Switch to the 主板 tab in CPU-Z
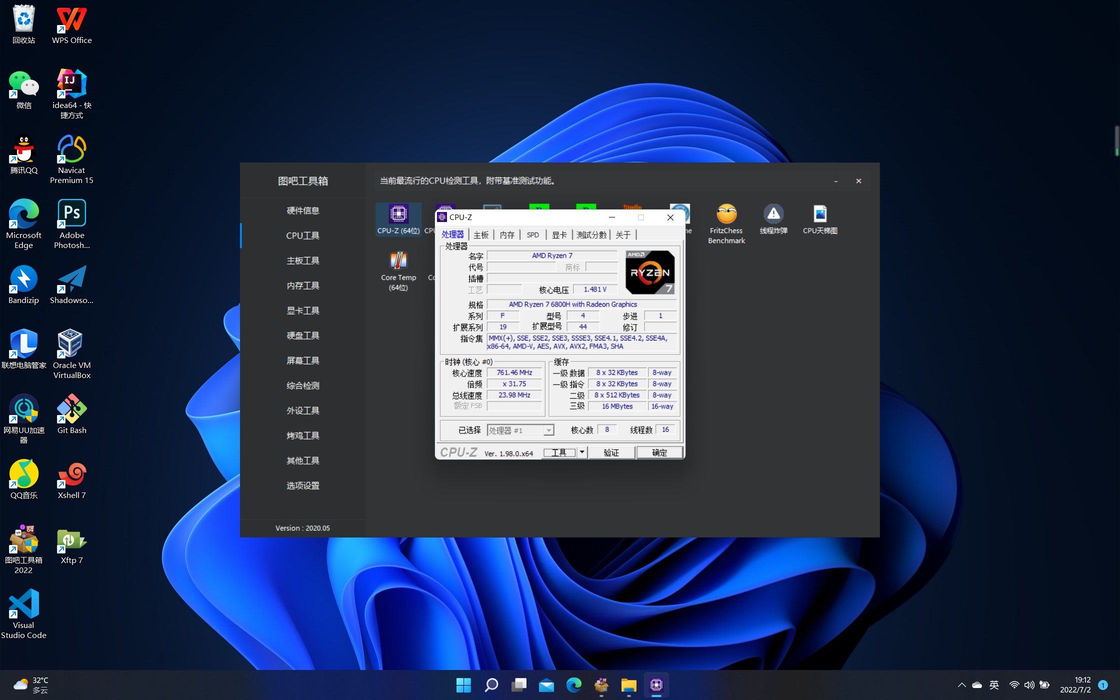This screenshot has height=700, width=1120. (481, 235)
